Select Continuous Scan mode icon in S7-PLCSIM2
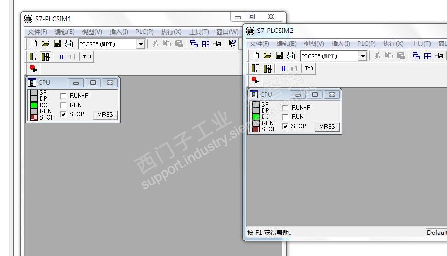The height and width of the screenshot is (256, 447). [267, 69]
